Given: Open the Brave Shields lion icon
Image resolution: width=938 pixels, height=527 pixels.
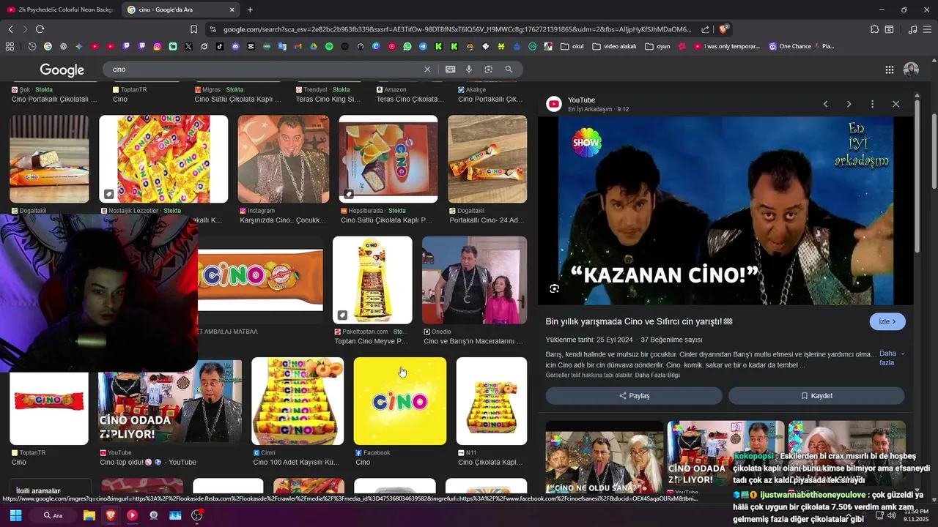Looking at the screenshot, I should (x=723, y=29).
